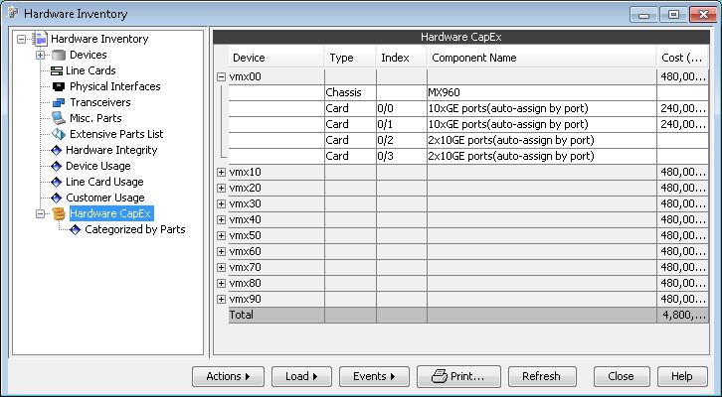
Task: Click the Help button
Action: pos(681,377)
